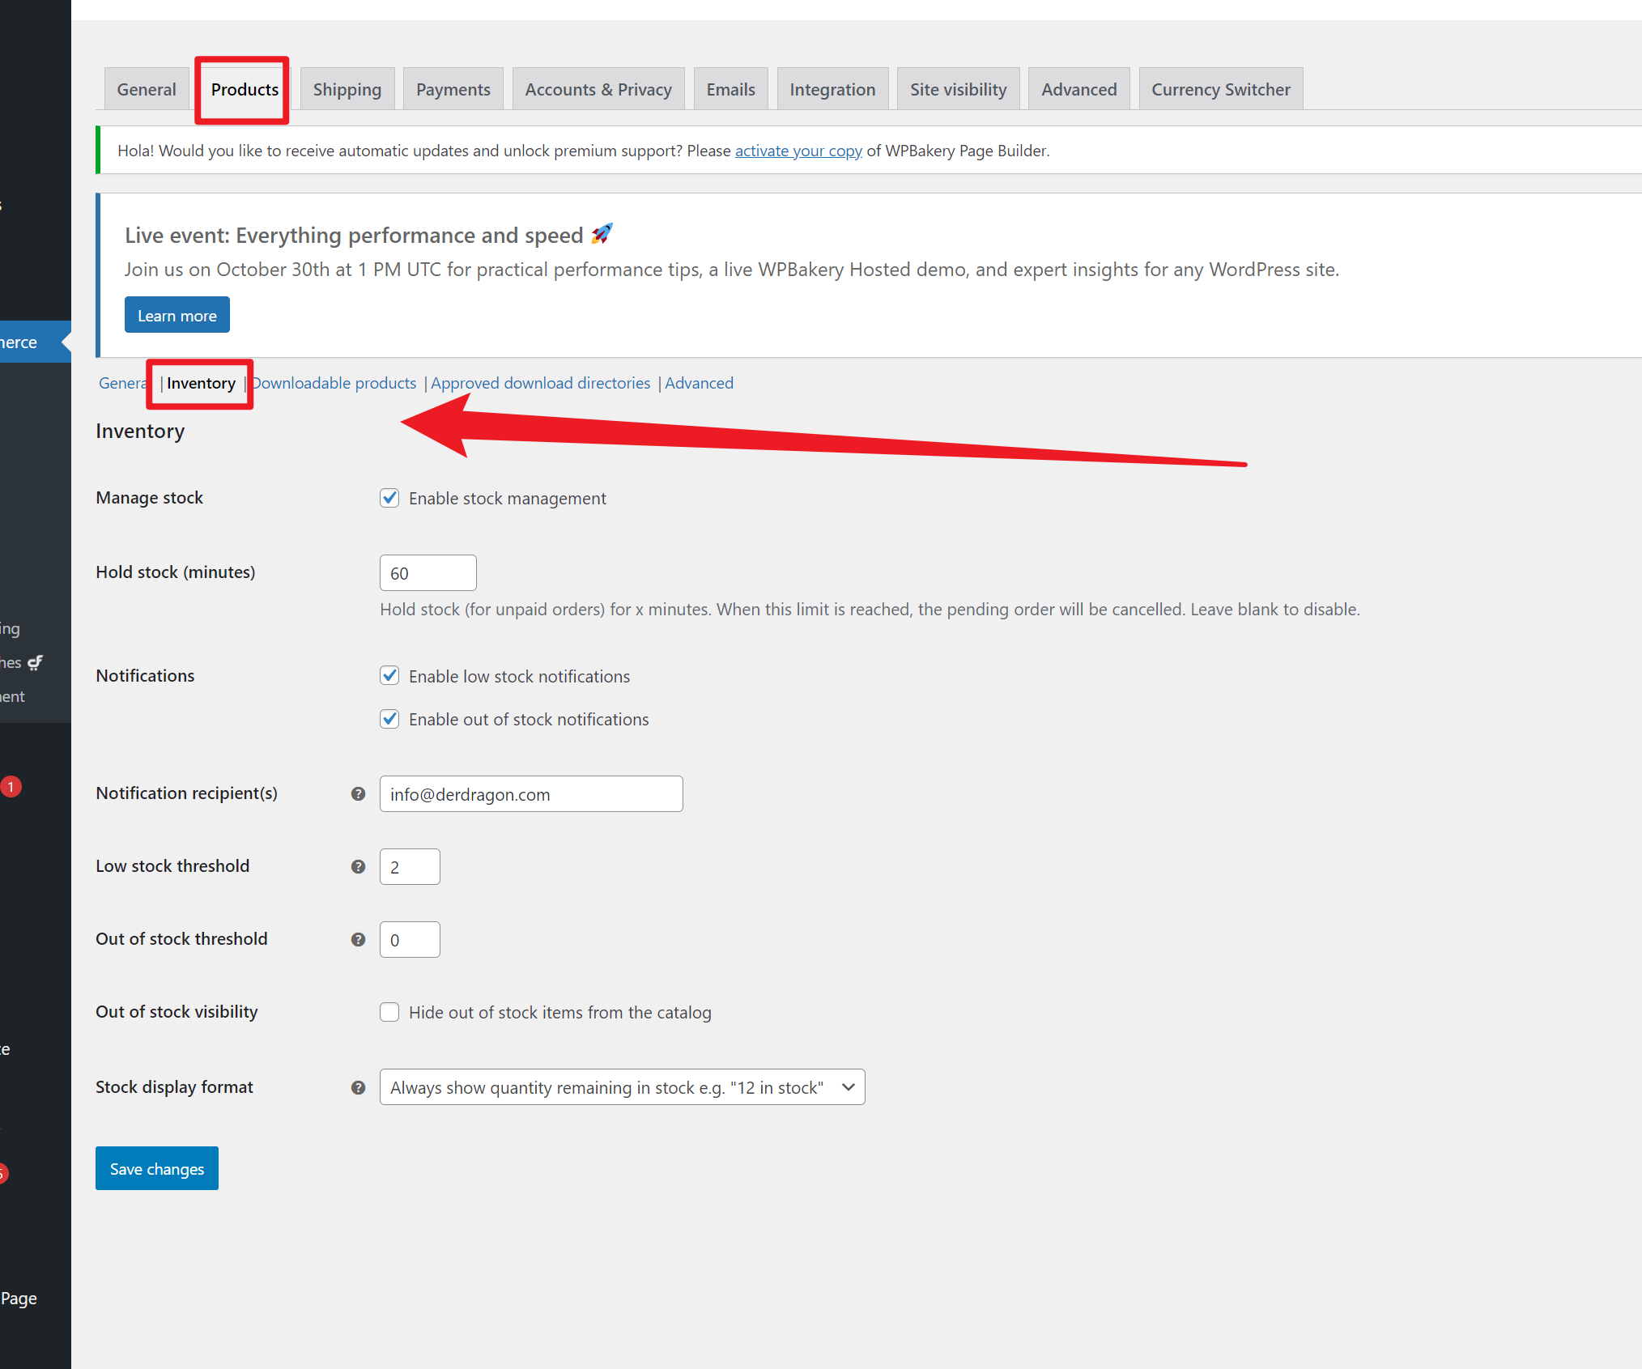Check Hide out of stock items from the catalog

tap(389, 1012)
